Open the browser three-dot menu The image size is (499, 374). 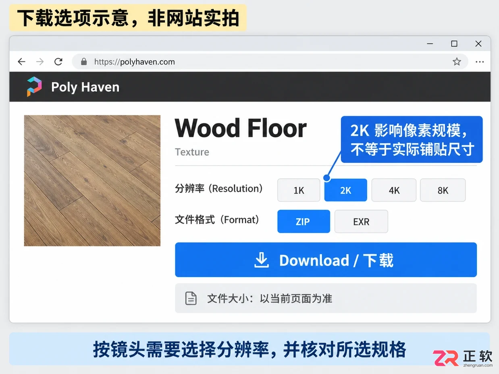click(x=480, y=62)
